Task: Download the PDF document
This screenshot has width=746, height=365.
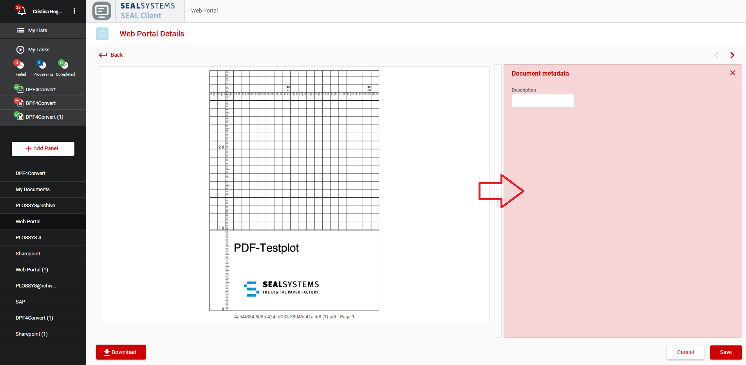Action: tap(121, 352)
